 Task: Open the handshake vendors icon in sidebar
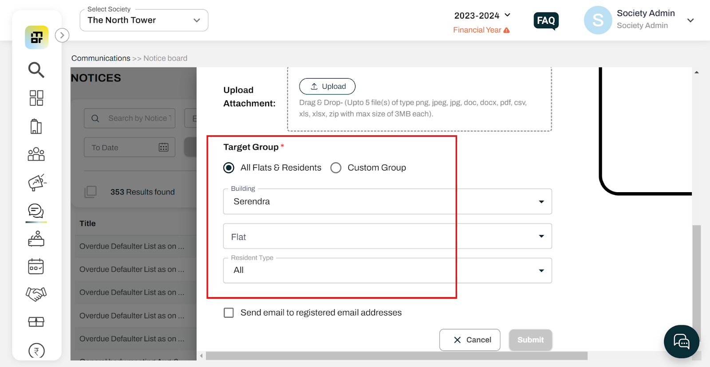point(36,294)
